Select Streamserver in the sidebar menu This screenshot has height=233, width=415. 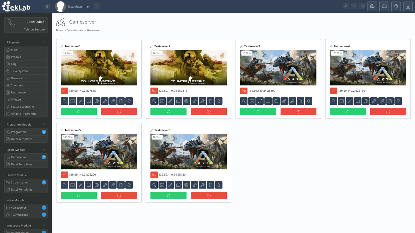(20, 182)
